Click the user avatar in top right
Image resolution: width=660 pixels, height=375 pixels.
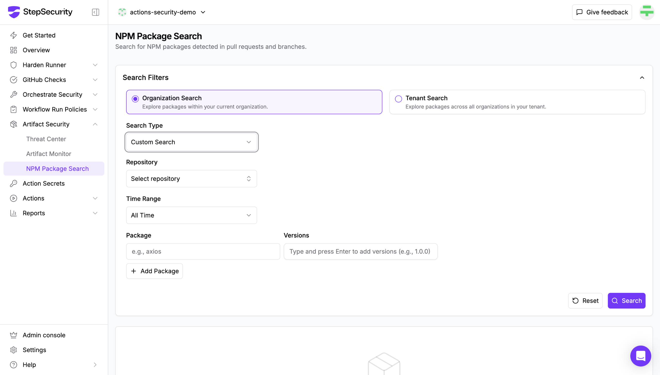(646, 12)
